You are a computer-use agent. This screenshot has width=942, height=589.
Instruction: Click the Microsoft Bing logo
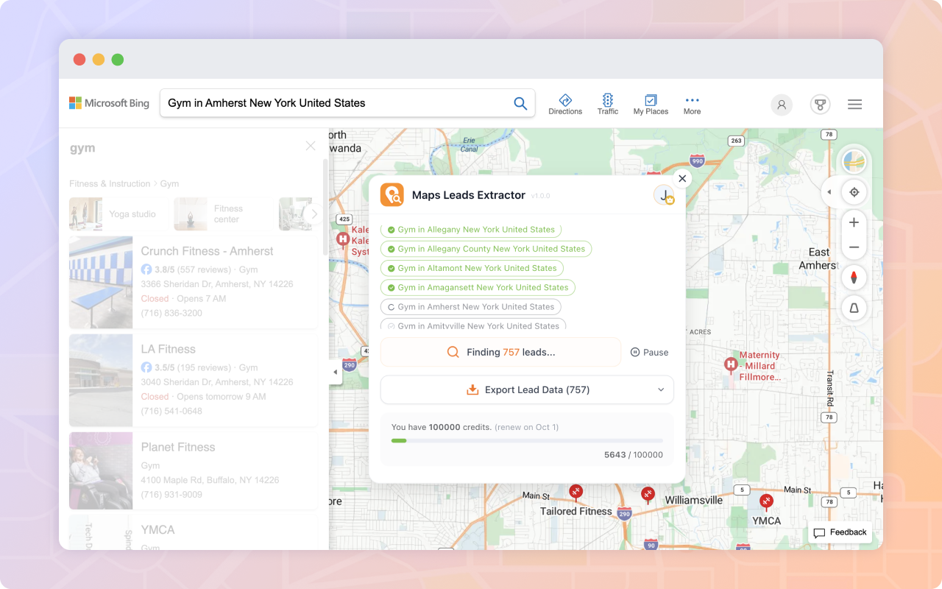109,103
